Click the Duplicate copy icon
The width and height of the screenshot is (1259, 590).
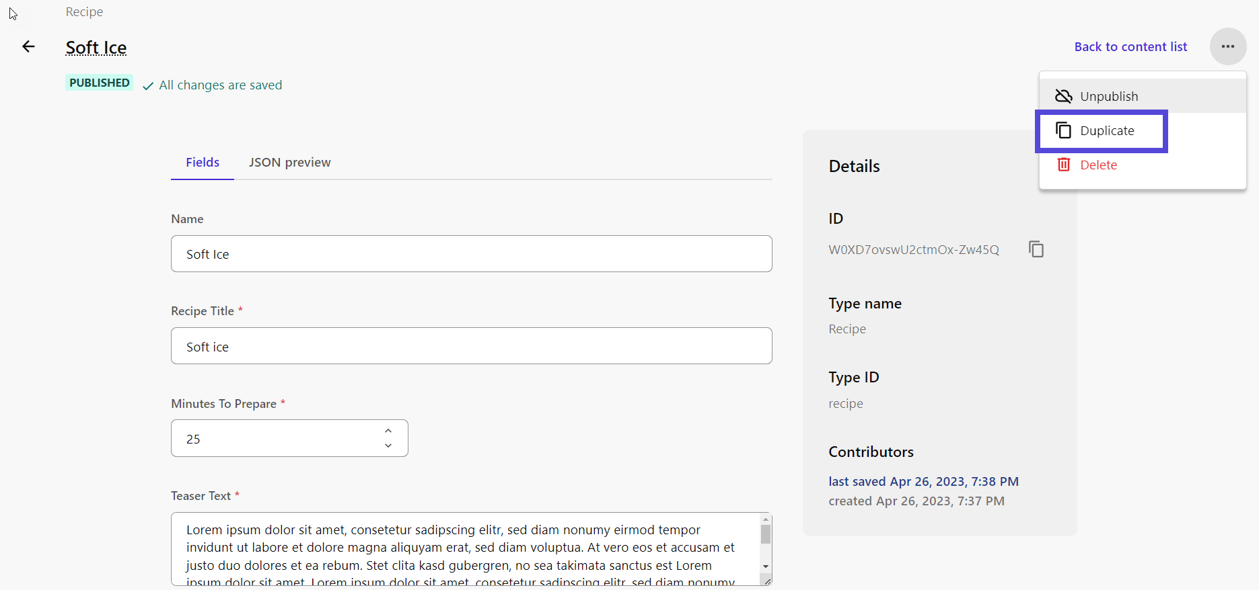coord(1063,130)
